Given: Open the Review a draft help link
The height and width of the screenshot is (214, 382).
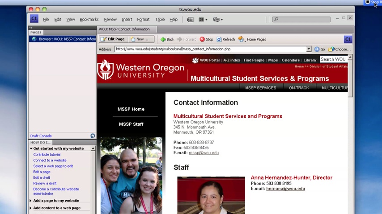Looking at the screenshot, I should 45,183.
